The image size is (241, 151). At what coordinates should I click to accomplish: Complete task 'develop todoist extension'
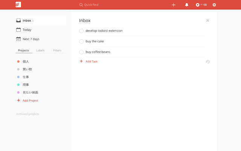click(81, 31)
